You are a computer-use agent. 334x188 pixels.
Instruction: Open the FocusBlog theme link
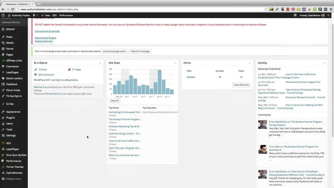pyautogui.click(x=65, y=80)
